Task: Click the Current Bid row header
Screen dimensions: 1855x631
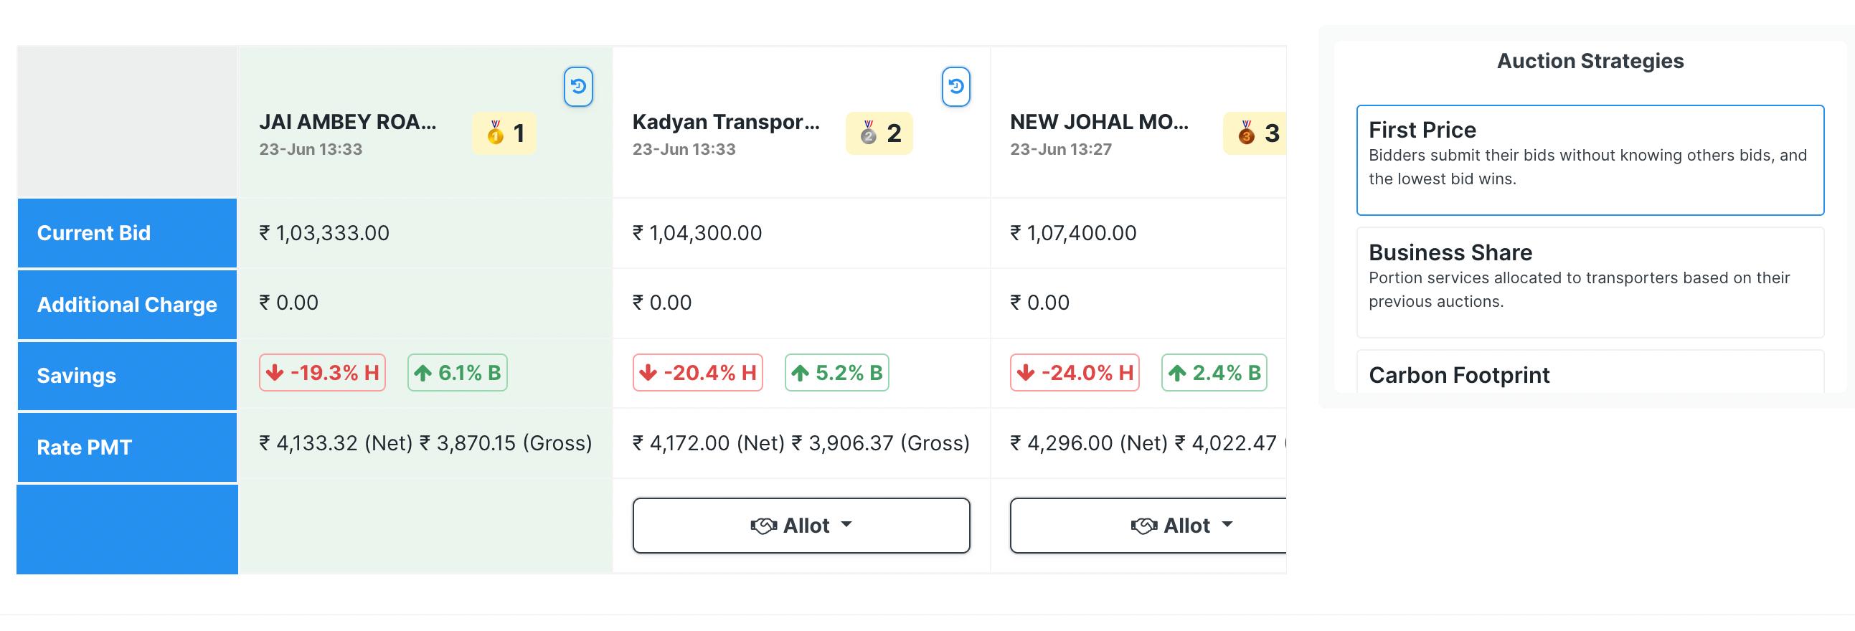Action: click(128, 233)
